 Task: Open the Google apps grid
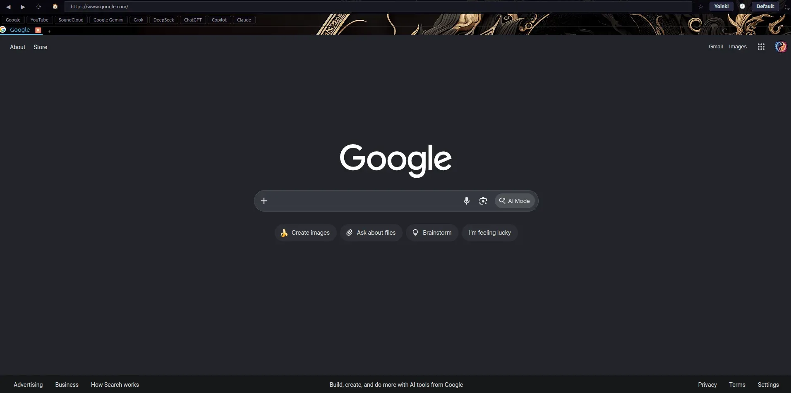coord(761,47)
